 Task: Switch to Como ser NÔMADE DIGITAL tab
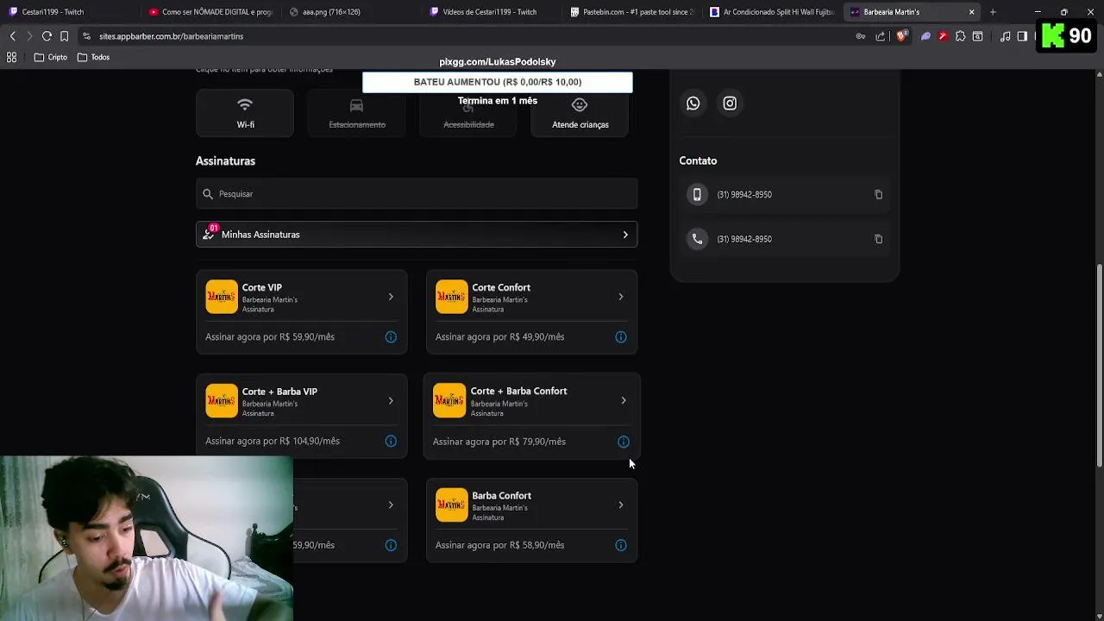211,12
